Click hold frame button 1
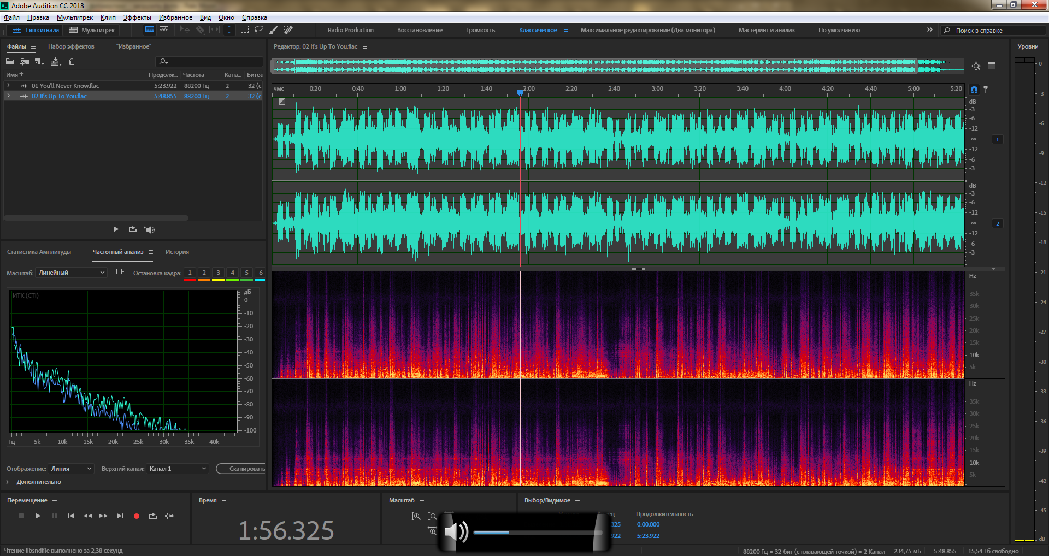This screenshot has width=1049, height=556. tap(190, 273)
